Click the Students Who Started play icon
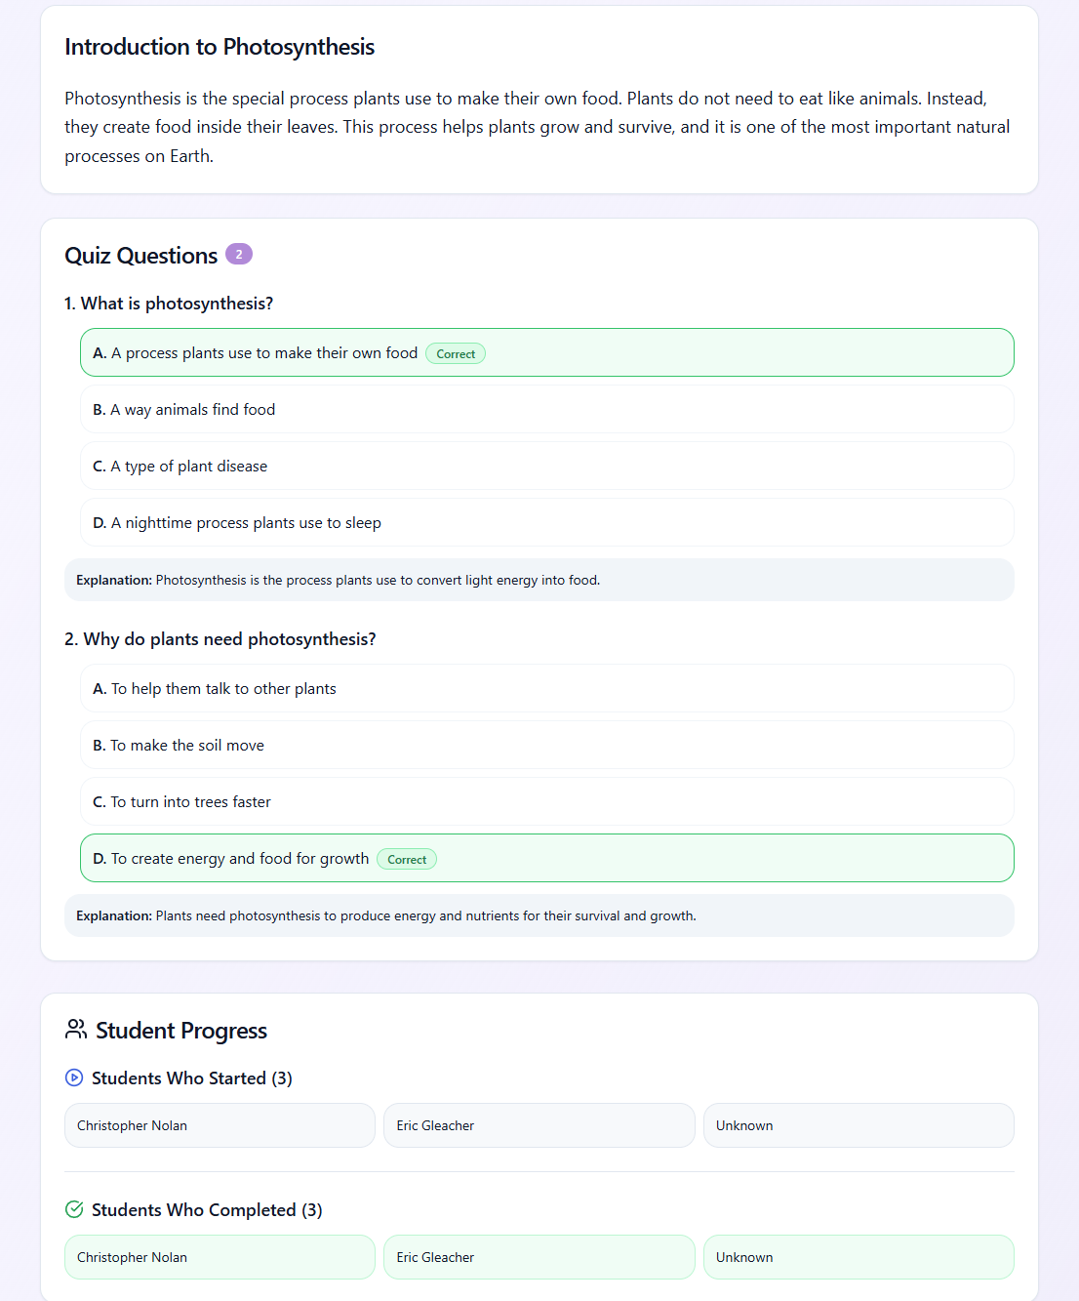Screen dimensions: 1079x1301 click(x=74, y=1077)
